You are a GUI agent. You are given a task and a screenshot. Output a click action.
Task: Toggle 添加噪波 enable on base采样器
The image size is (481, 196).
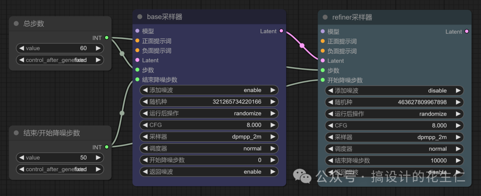point(209,90)
